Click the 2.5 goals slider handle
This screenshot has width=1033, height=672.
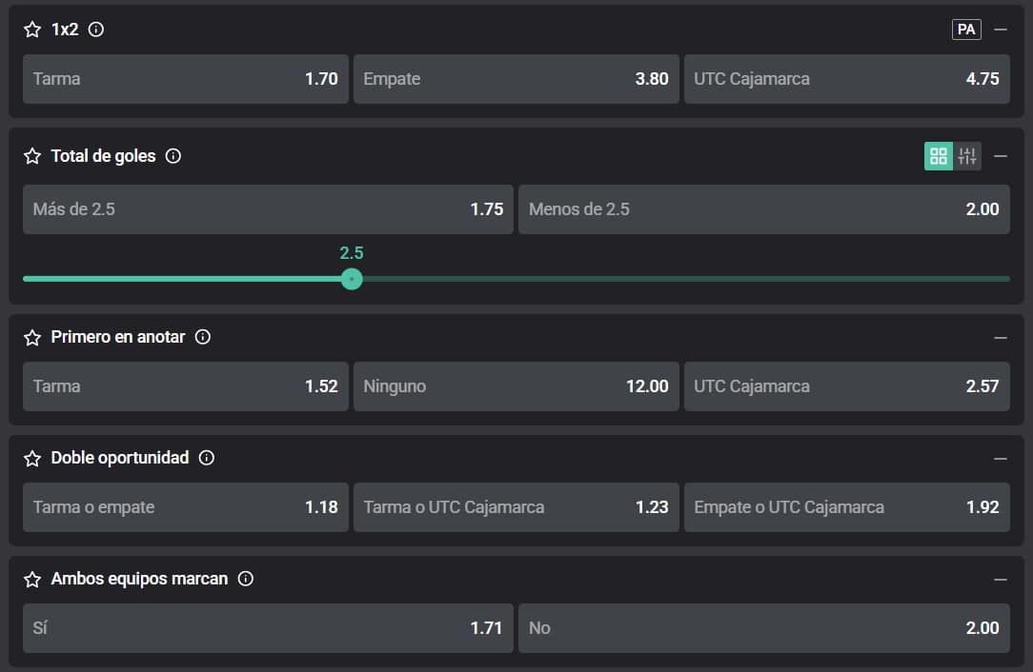tap(352, 279)
